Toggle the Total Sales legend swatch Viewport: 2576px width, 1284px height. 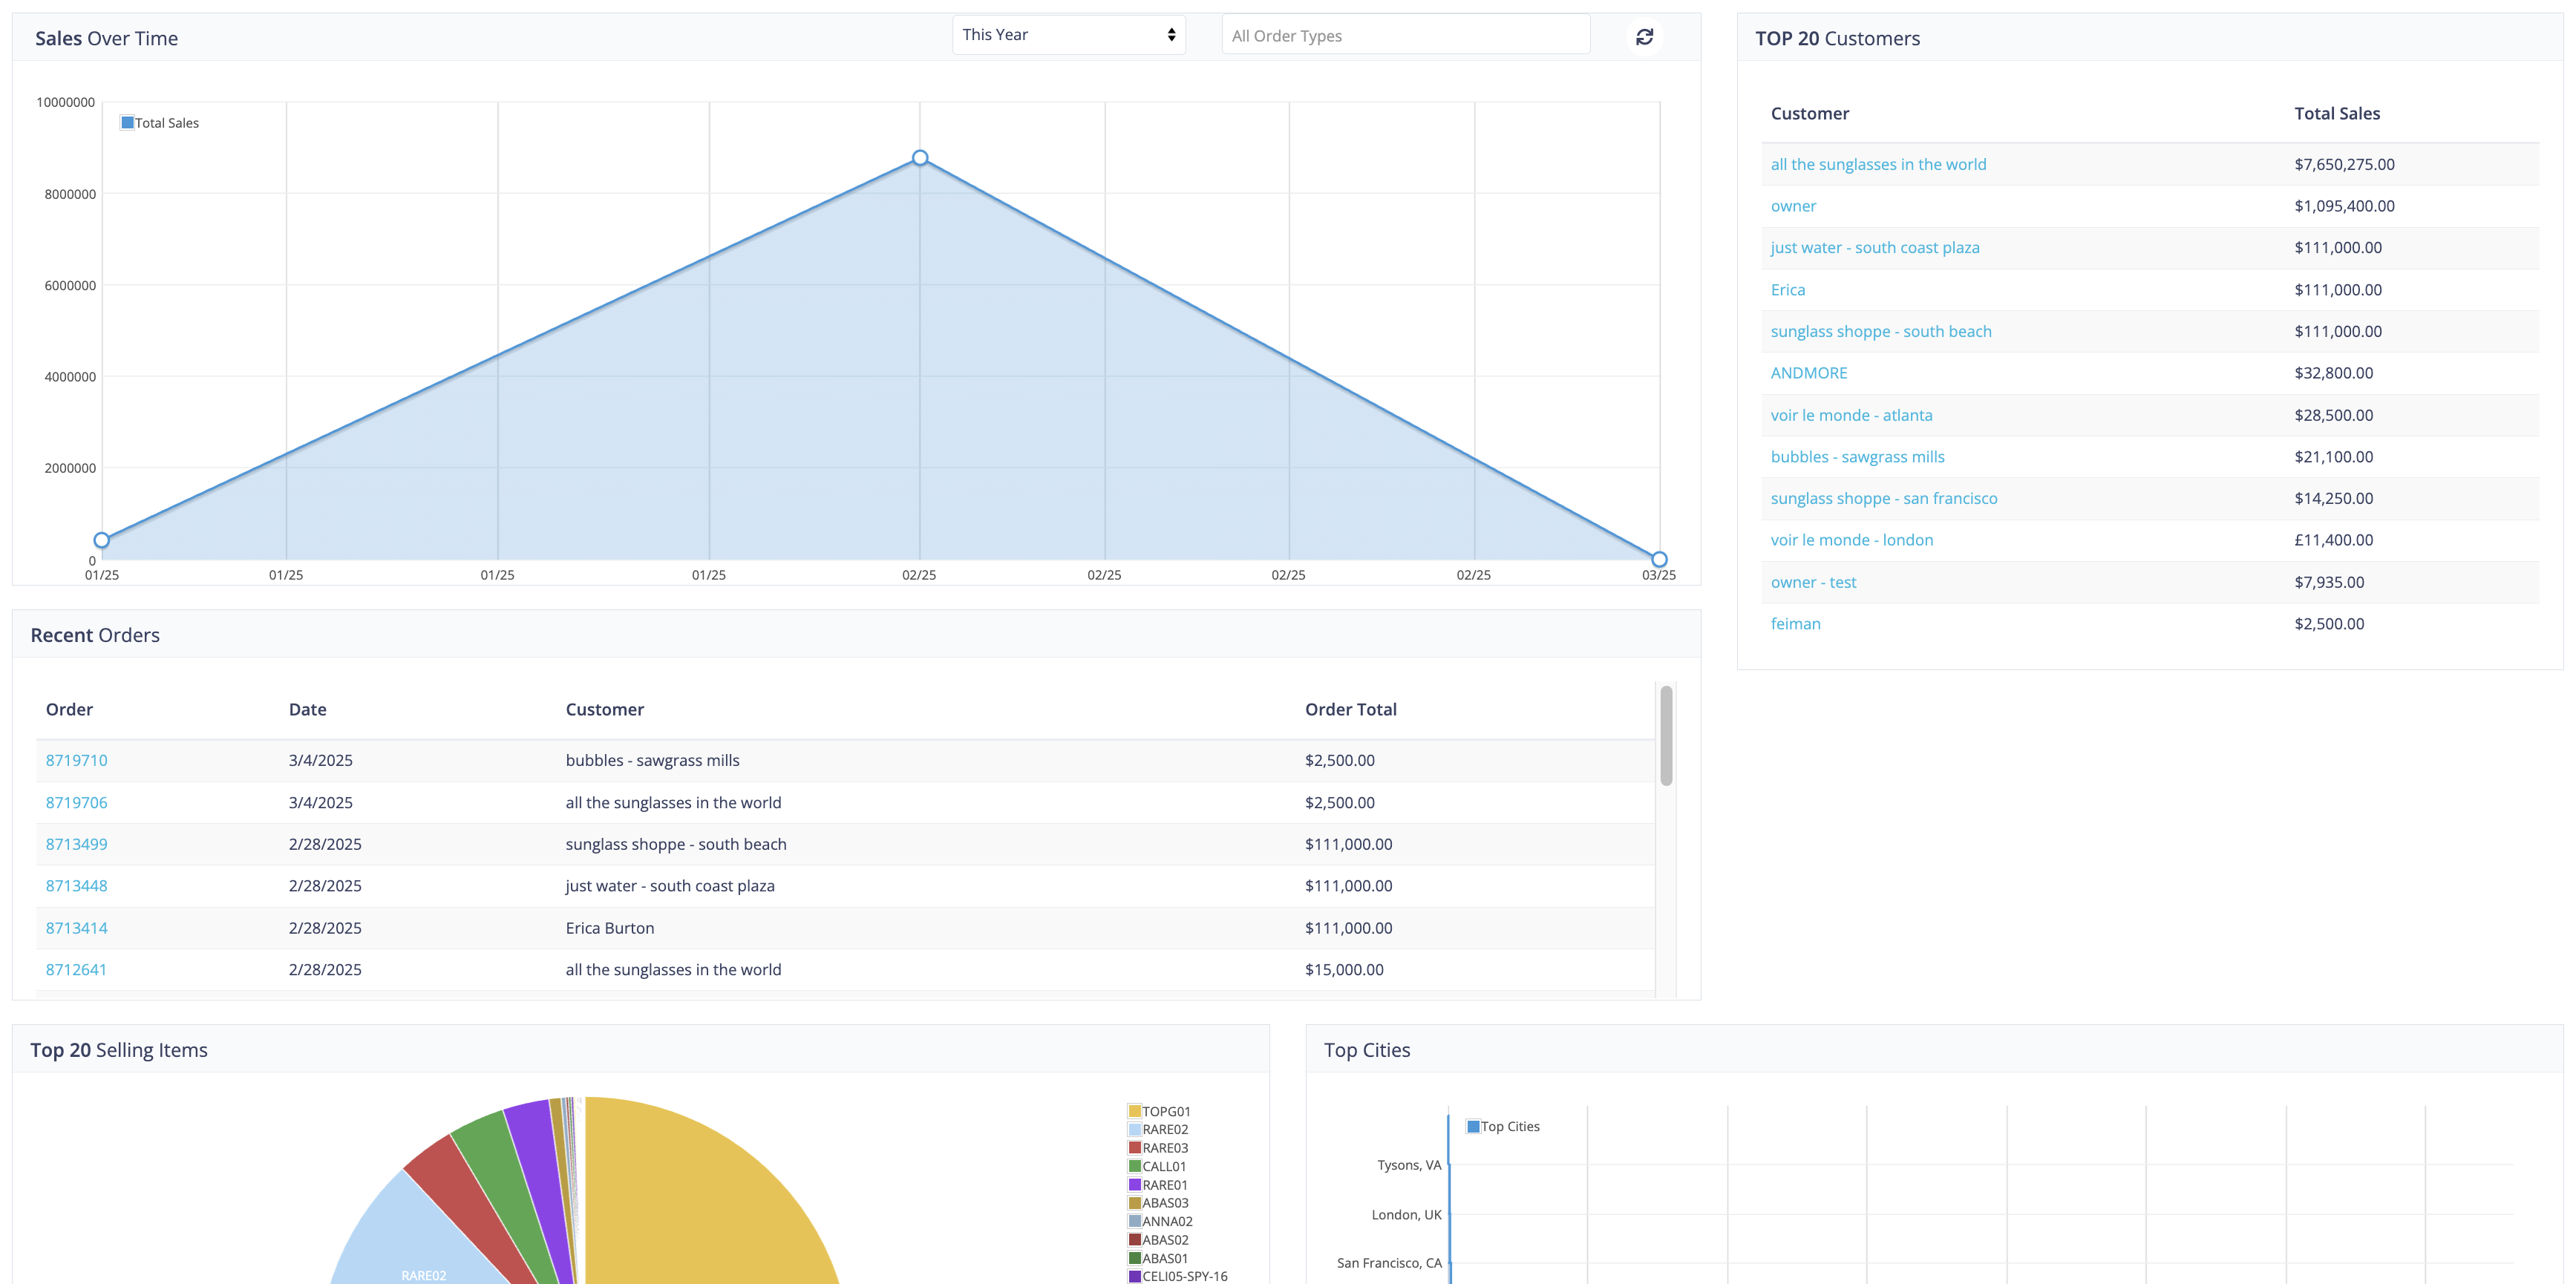[127, 123]
